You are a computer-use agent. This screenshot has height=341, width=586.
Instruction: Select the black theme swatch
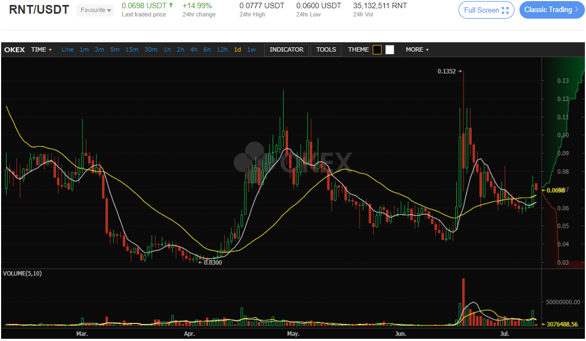pos(377,49)
